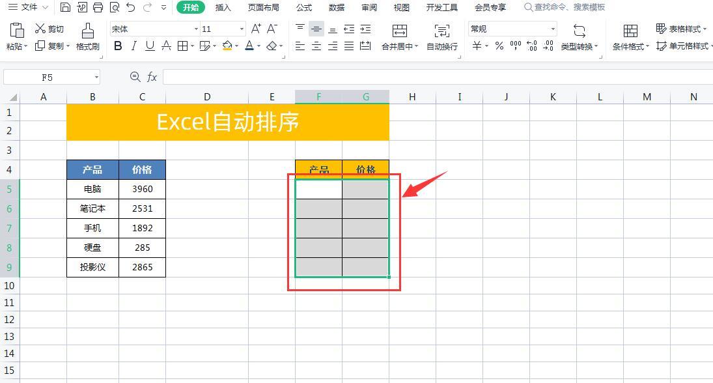This screenshot has height=383, width=713.
Task: Toggle bold formatting with the B icon
Action: (x=118, y=46)
